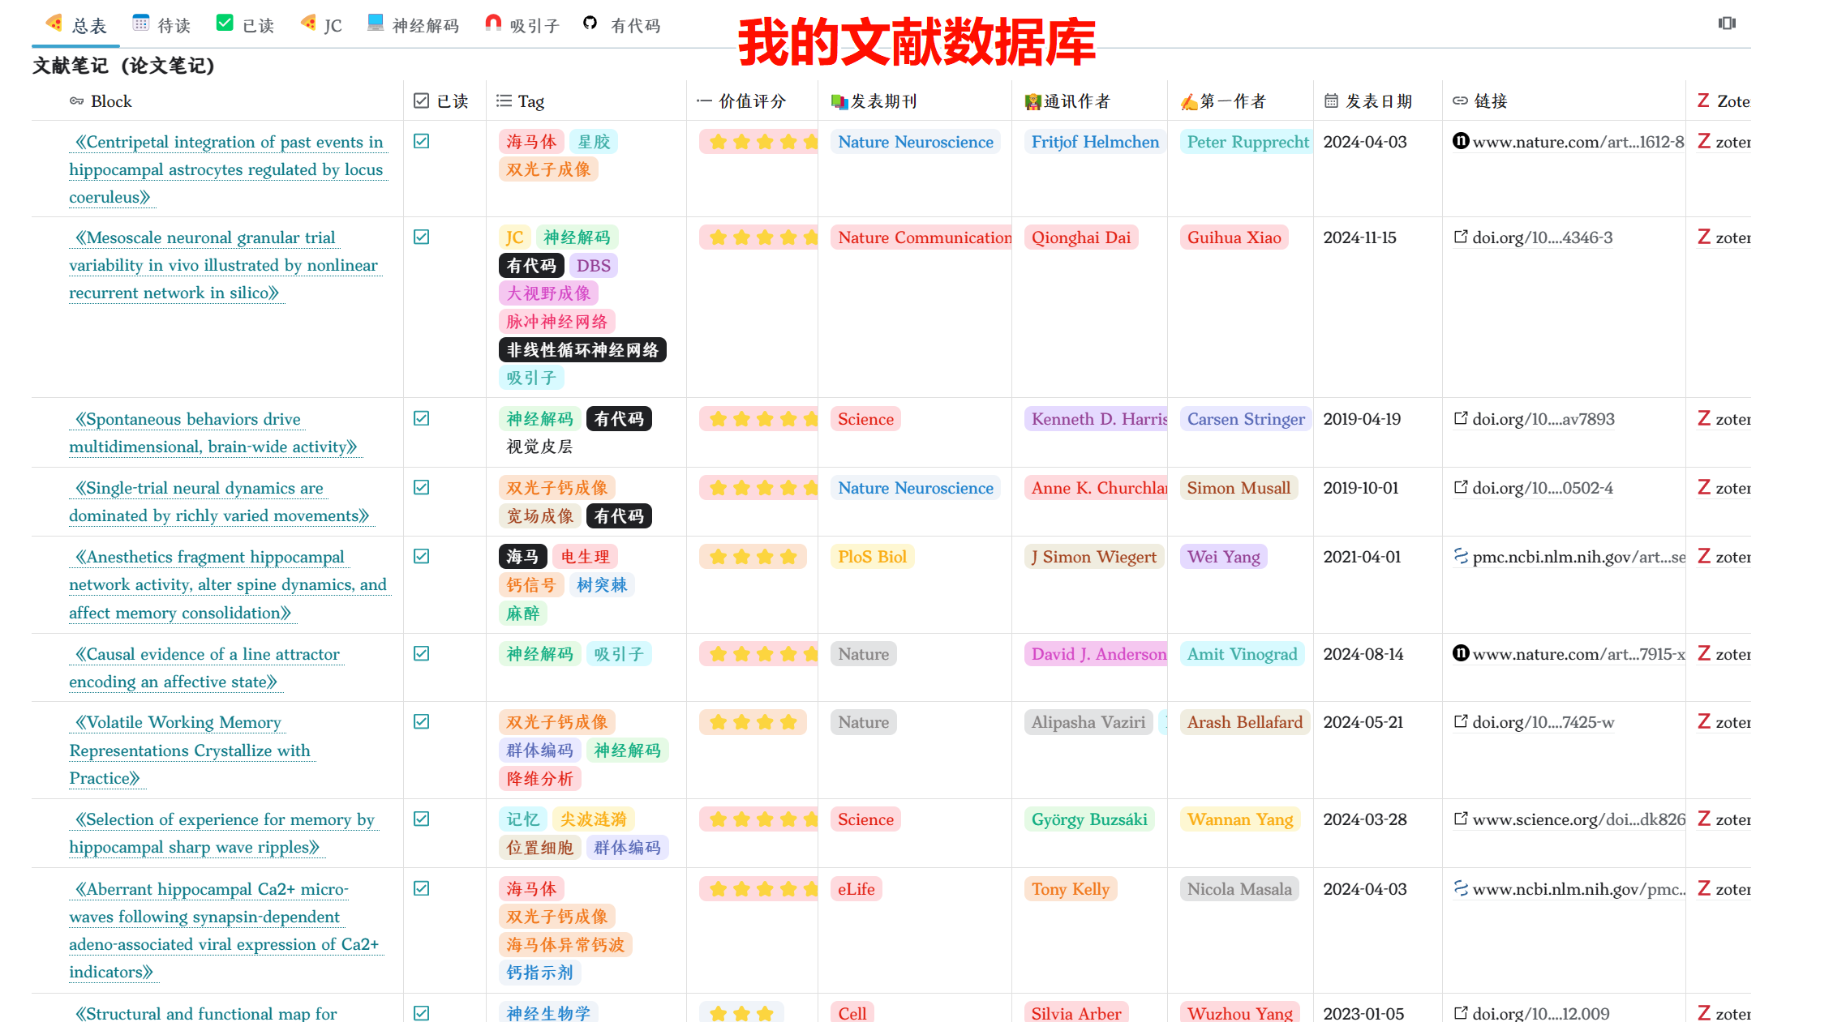Toggle 已读 checkbox for Causal evidence paper
Image resolution: width=1846 pixels, height=1022 pixels.
pyautogui.click(x=421, y=653)
